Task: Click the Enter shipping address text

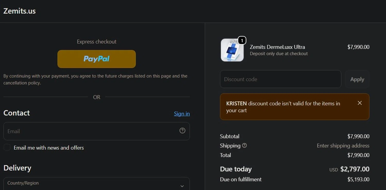Action: (343, 146)
